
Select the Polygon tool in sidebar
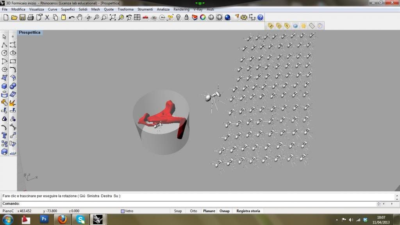click(4, 70)
